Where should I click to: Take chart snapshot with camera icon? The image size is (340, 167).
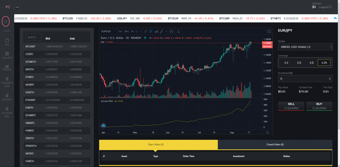click(269, 31)
